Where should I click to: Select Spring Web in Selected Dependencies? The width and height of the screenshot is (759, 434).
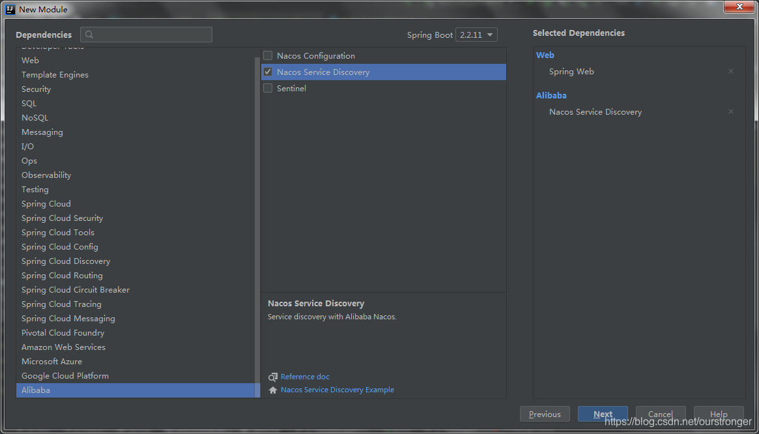[571, 71]
